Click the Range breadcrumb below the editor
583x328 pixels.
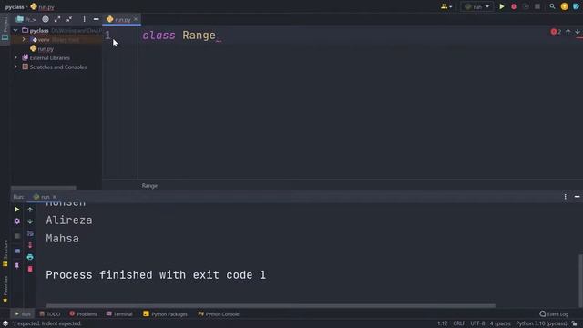tap(149, 186)
